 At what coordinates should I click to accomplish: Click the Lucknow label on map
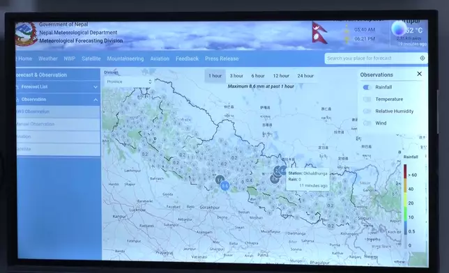coord(137,210)
